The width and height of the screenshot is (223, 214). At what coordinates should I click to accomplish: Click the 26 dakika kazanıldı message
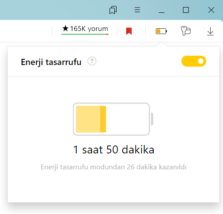pyautogui.click(x=113, y=167)
